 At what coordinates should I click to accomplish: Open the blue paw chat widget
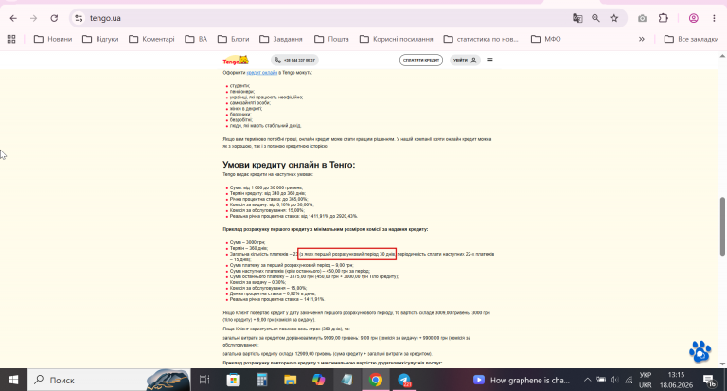click(700, 351)
